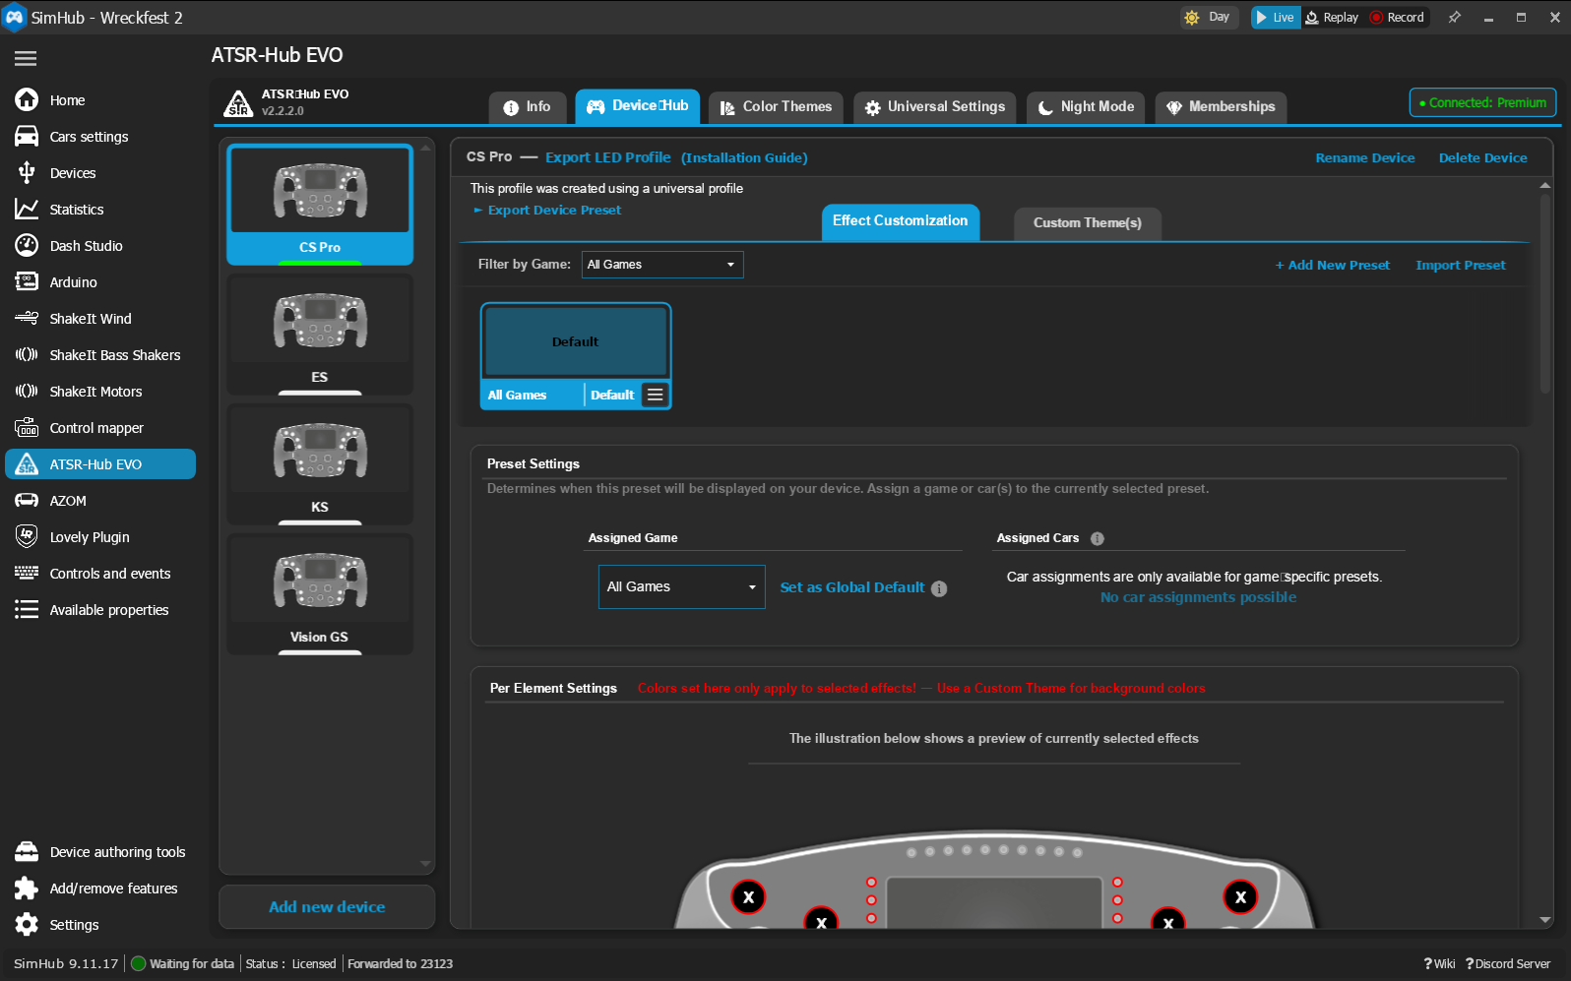Click Add new device button
The height and width of the screenshot is (981, 1571).
327,907
